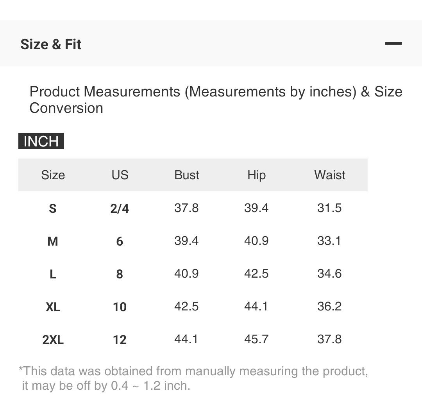Select the M size row label
The width and height of the screenshot is (422, 410).
click(x=53, y=241)
